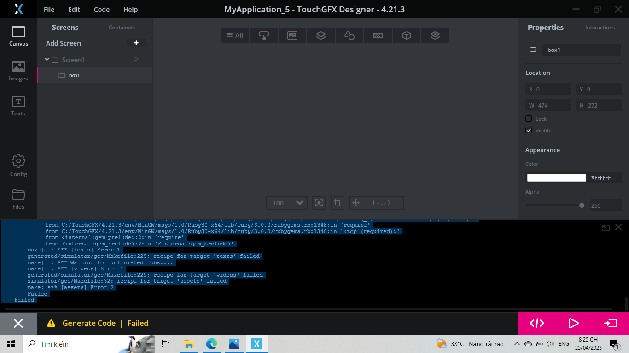Enable the Lock checkbox for box1
This screenshot has height=353, width=629.
point(529,119)
